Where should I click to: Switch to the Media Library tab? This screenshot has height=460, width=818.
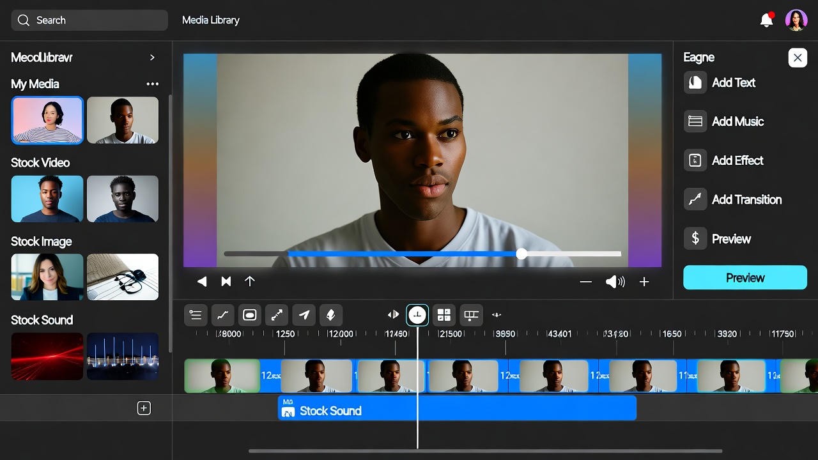211,20
